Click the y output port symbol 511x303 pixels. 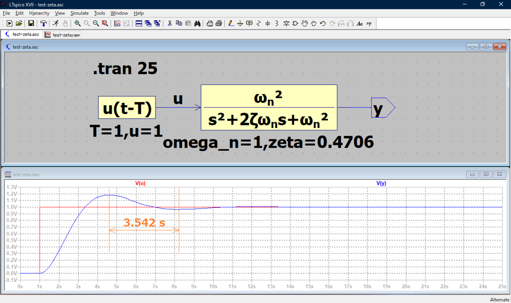coord(383,108)
